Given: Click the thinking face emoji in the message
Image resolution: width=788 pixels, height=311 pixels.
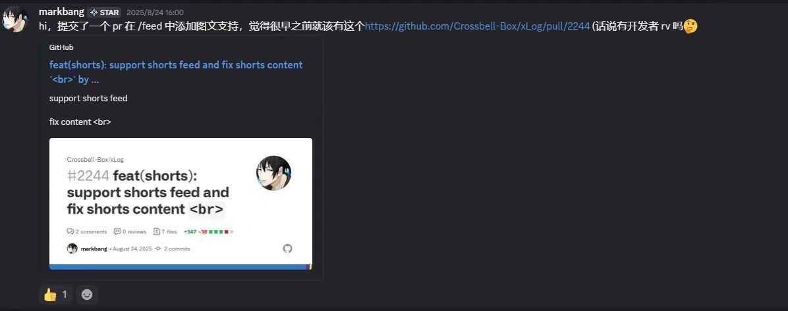Looking at the screenshot, I should pyautogui.click(x=690, y=26).
